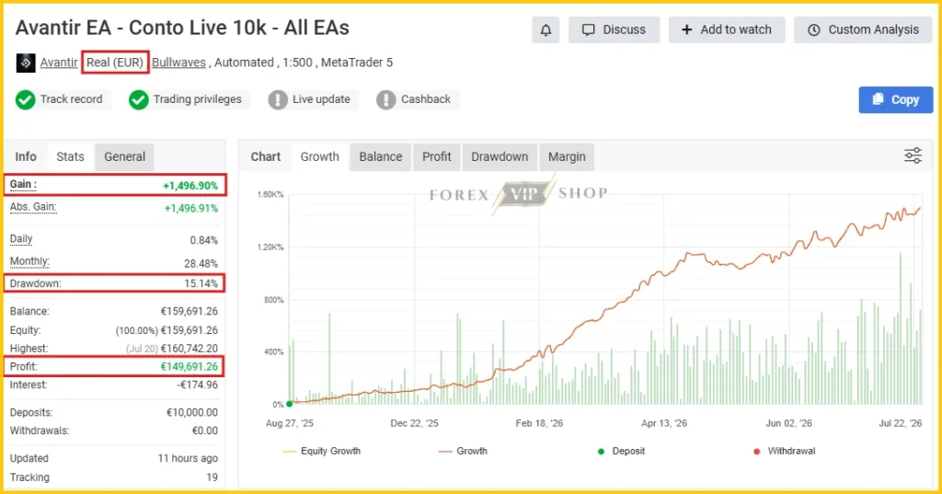942x494 pixels.
Task: Click the Monthly label
Action: pyautogui.click(x=29, y=262)
